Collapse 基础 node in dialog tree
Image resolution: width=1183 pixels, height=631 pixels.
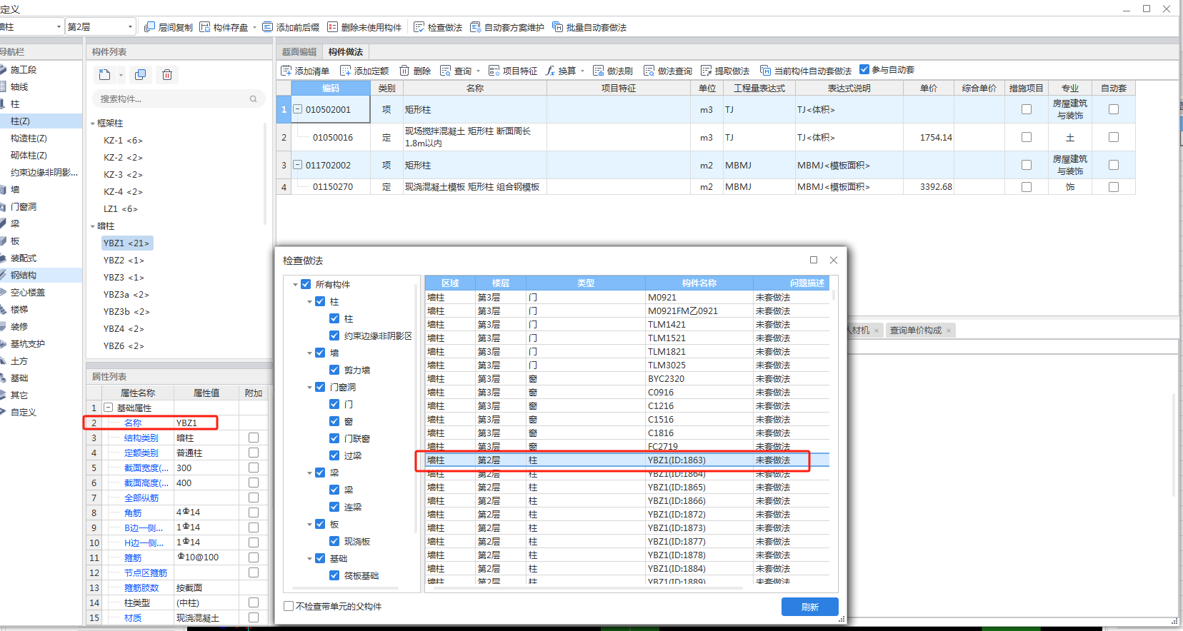(x=309, y=559)
